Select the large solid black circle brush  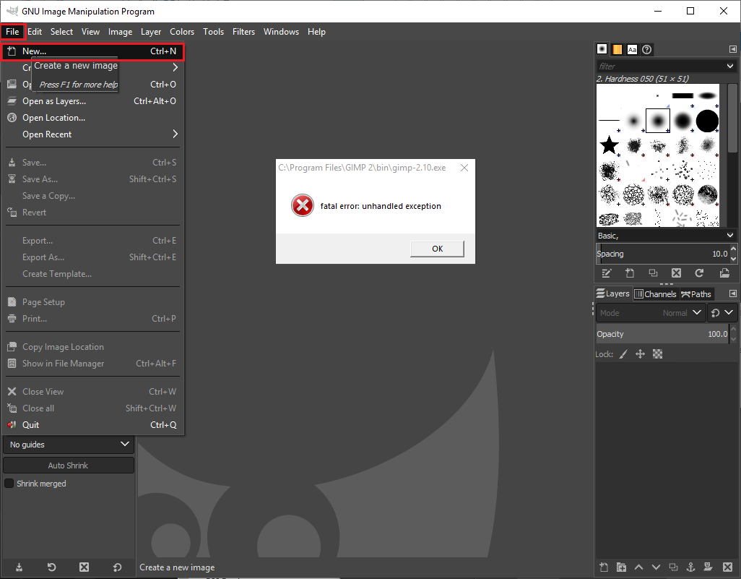tap(707, 121)
